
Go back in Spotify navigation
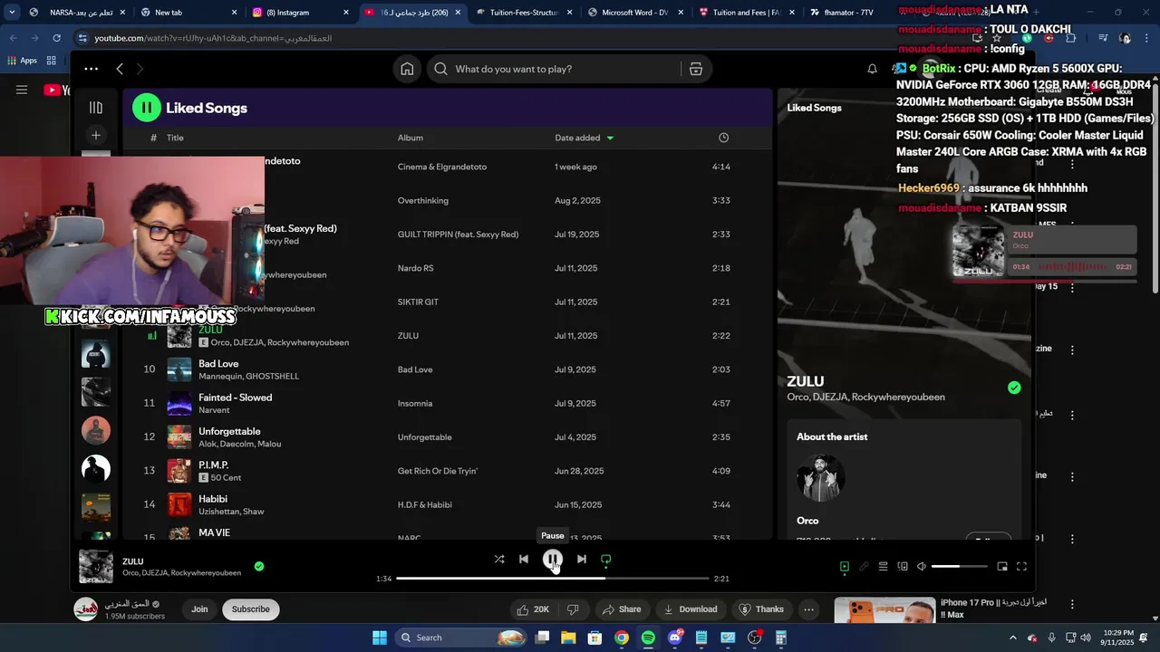point(120,69)
